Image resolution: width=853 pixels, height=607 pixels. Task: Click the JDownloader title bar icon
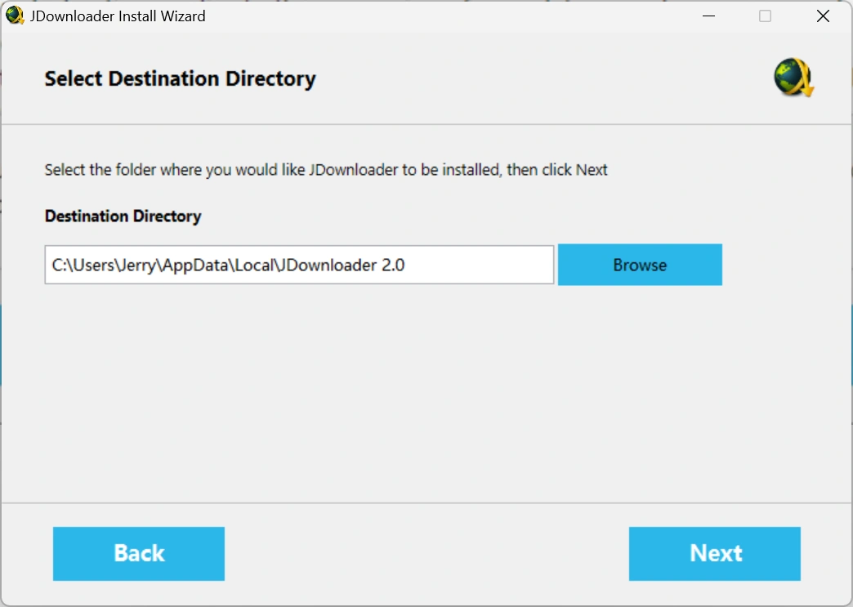click(x=15, y=16)
